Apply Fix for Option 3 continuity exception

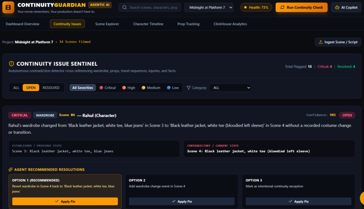pyautogui.click(x=299, y=201)
